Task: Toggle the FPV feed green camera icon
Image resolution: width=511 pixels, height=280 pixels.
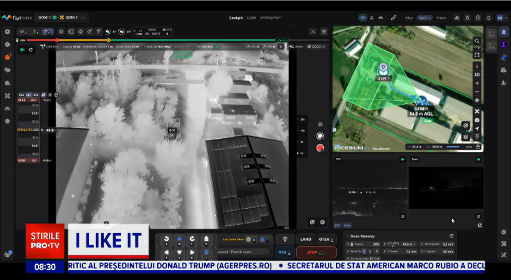Action: [402, 159]
